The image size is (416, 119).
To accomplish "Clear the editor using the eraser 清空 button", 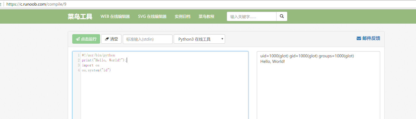I will point(111,39).
